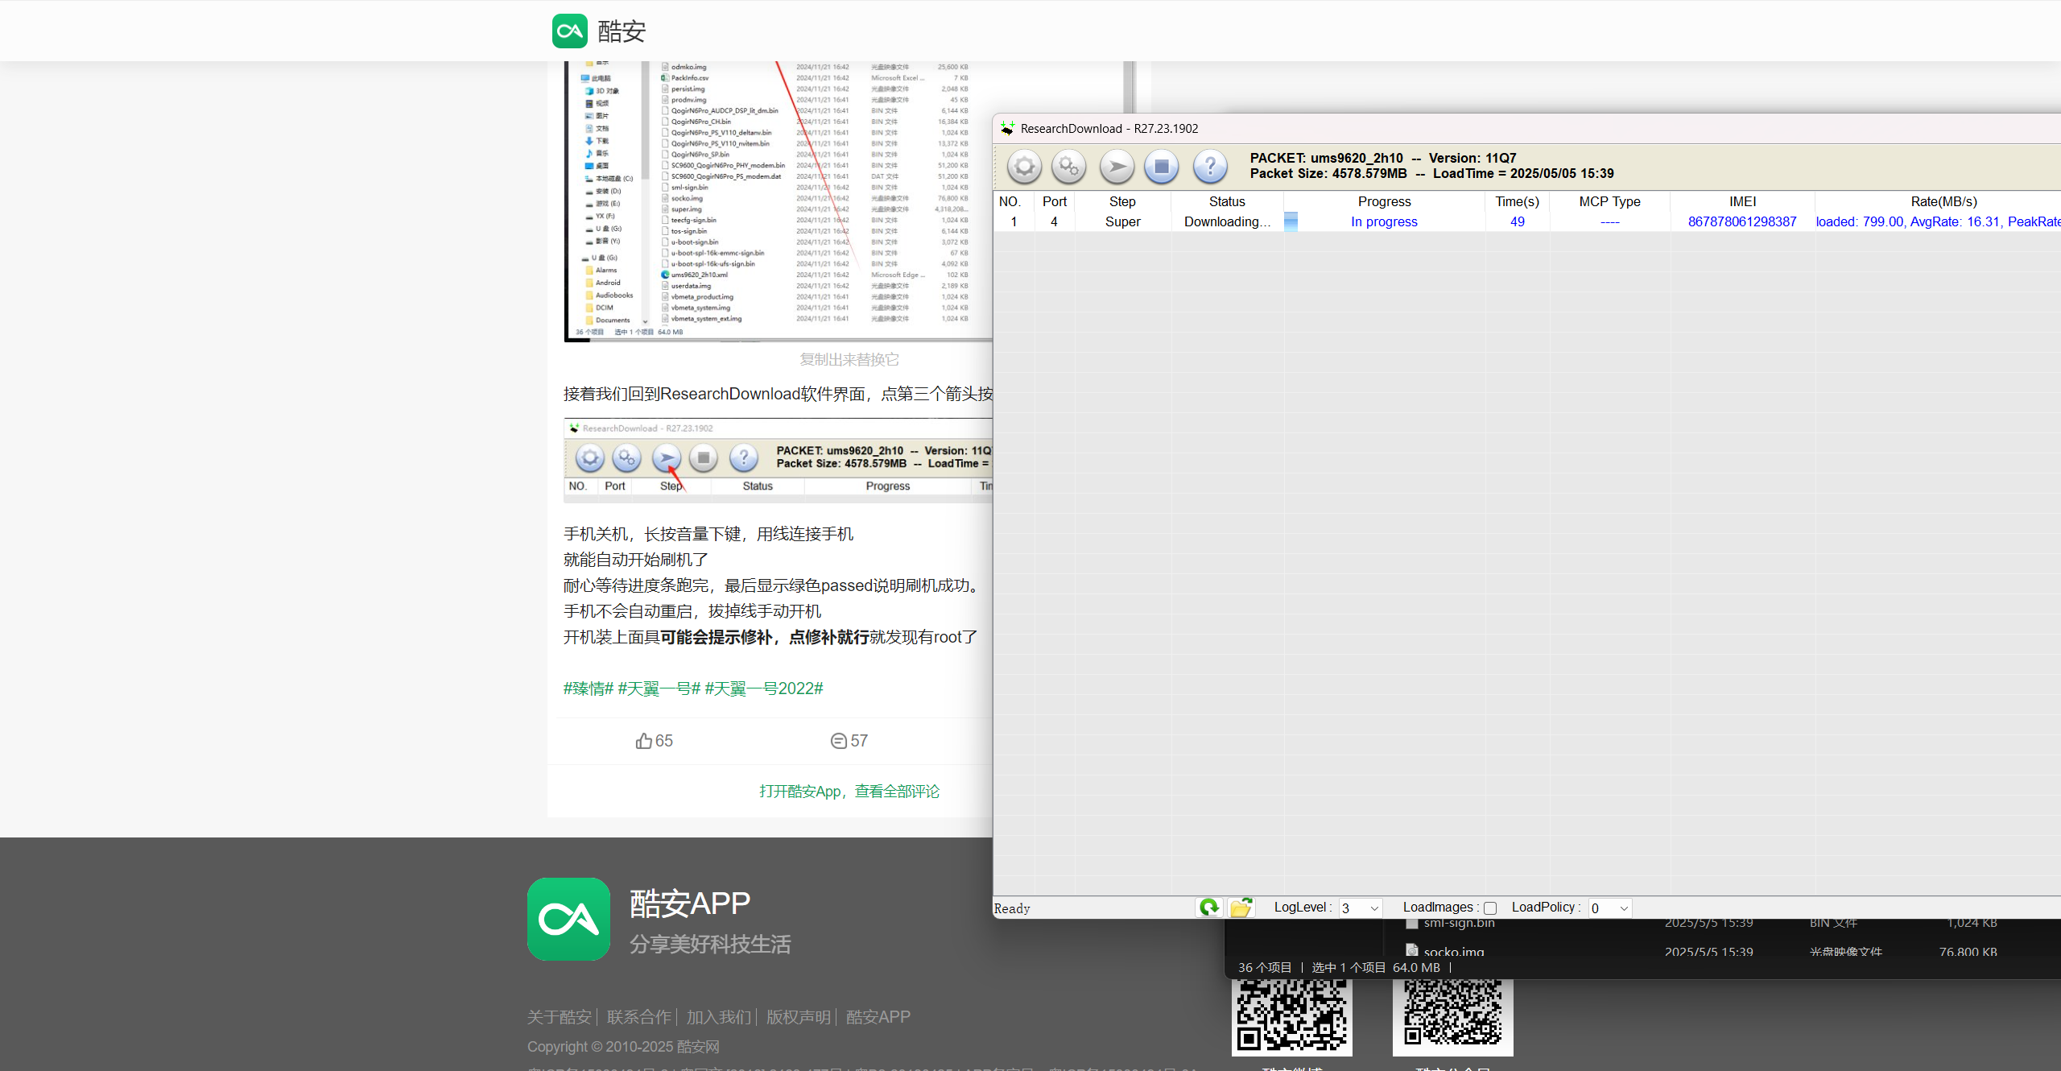Screen dimensions: 2061x1071
Task: Click the right QR code in footer
Action: click(1452, 1016)
